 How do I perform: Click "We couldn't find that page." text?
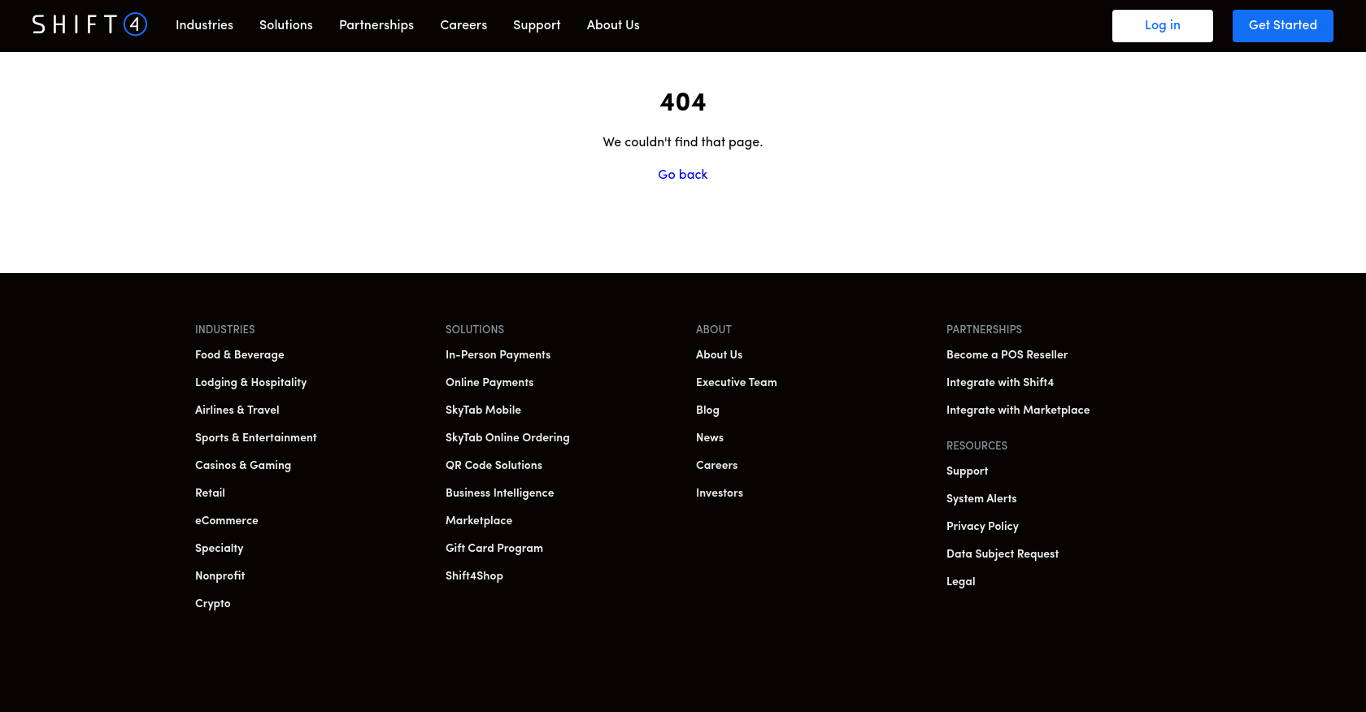click(x=683, y=142)
